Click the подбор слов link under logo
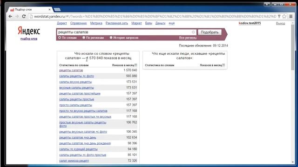The width and height of the screenshot is (298, 167). pos(29,39)
